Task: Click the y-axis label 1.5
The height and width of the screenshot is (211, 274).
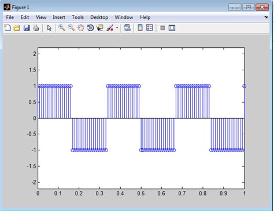Action: [x=32, y=70]
